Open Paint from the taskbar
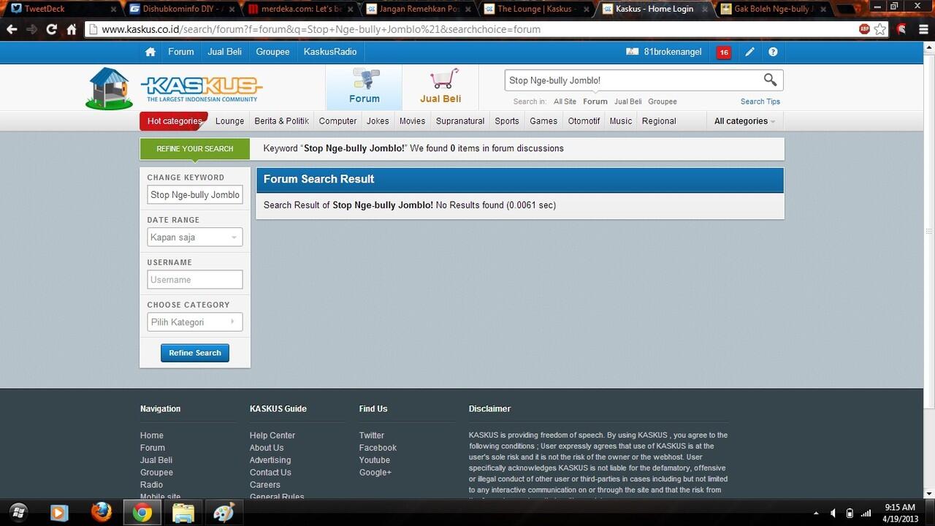This screenshot has height=526, width=935. point(224,512)
